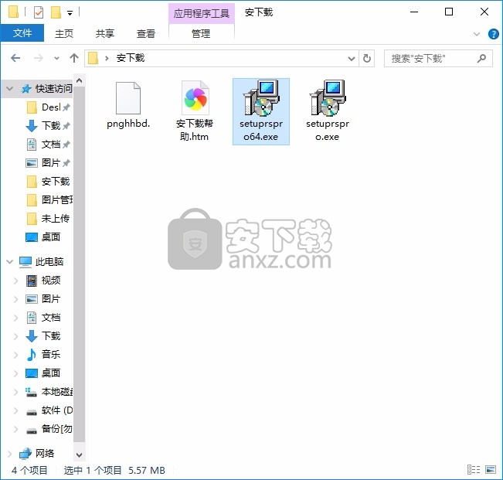This screenshot has height=480, width=503.
Task: Open 图片 under 此电脑
Action: click(x=51, y=299)
